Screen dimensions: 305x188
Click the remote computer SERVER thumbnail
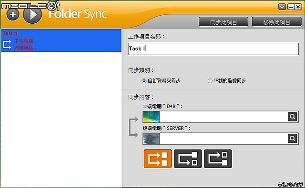(x=151, y=139)
